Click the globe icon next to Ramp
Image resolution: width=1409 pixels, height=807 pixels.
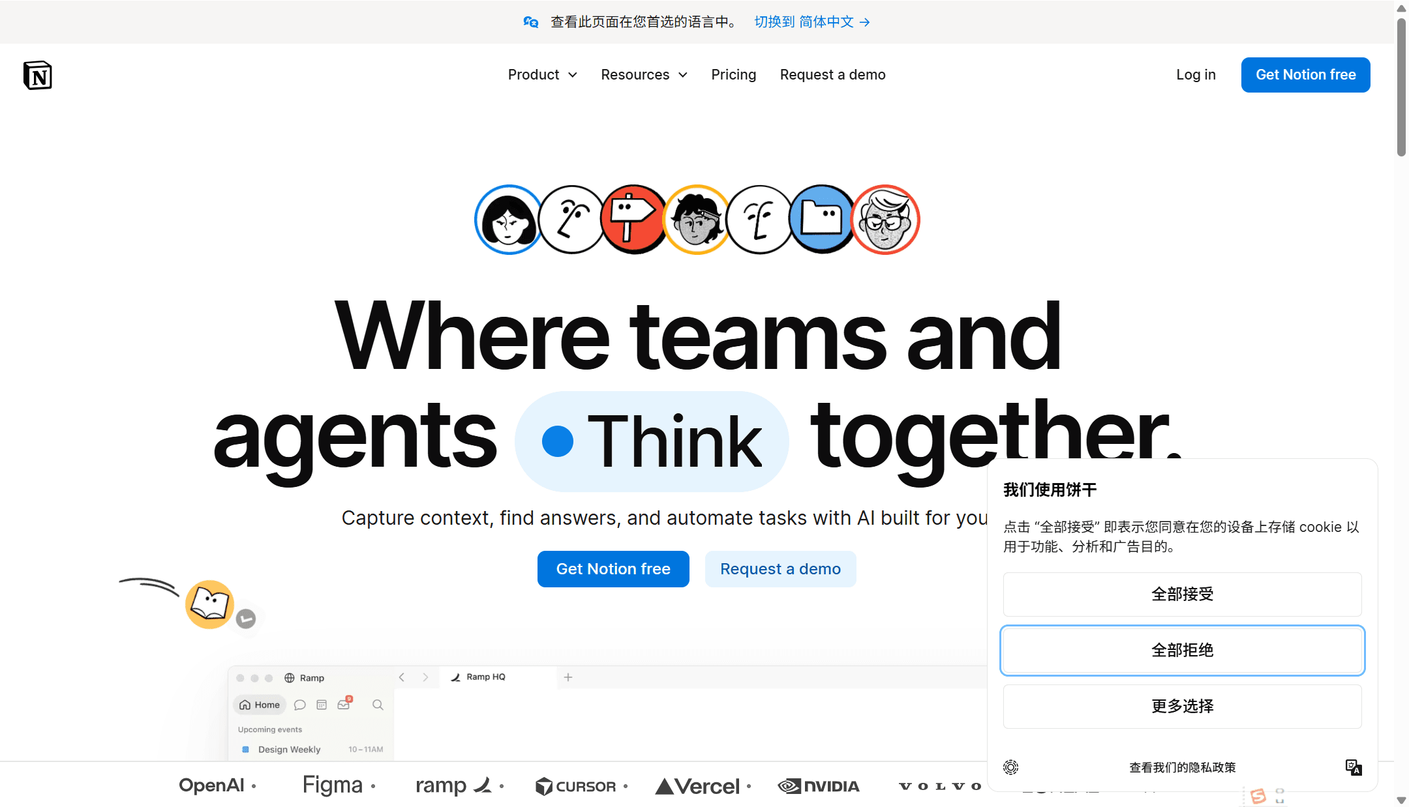click(290, 678)
